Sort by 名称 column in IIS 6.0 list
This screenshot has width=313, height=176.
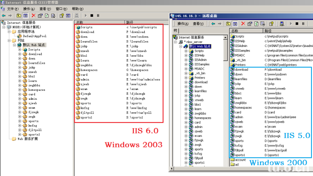(99, 22)
